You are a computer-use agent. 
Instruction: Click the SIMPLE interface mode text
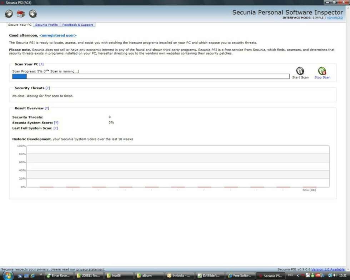[x=318, y=17]
